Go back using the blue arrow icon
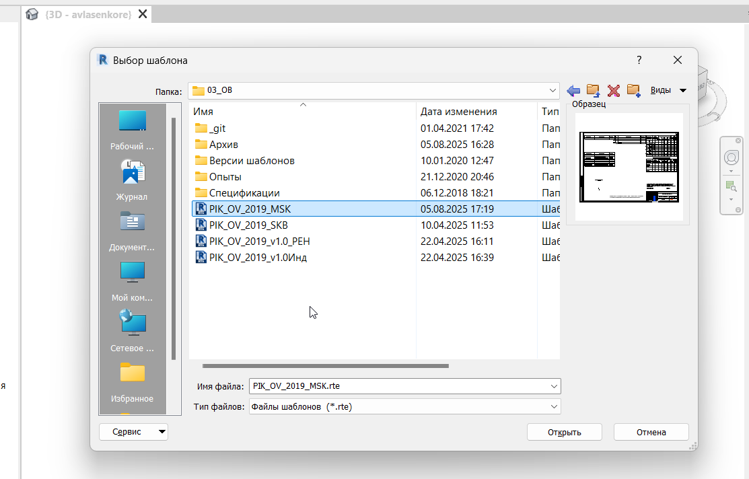749x479 pixels. 573,90
